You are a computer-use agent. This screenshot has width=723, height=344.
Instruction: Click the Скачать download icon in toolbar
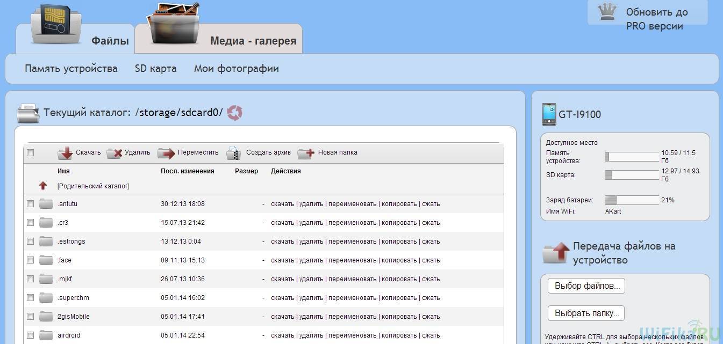pos(65,153)
